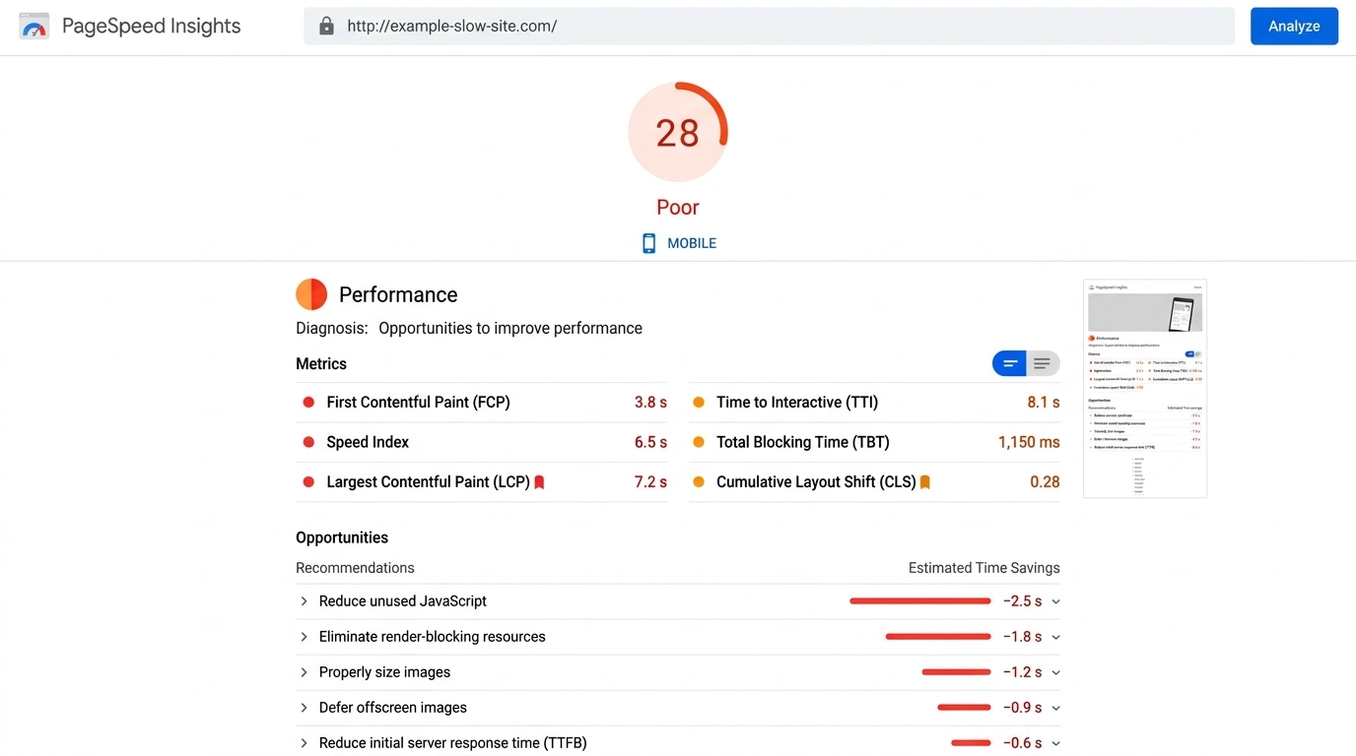Click Largest Contentful Paint (LCP) label

point(429,482)
